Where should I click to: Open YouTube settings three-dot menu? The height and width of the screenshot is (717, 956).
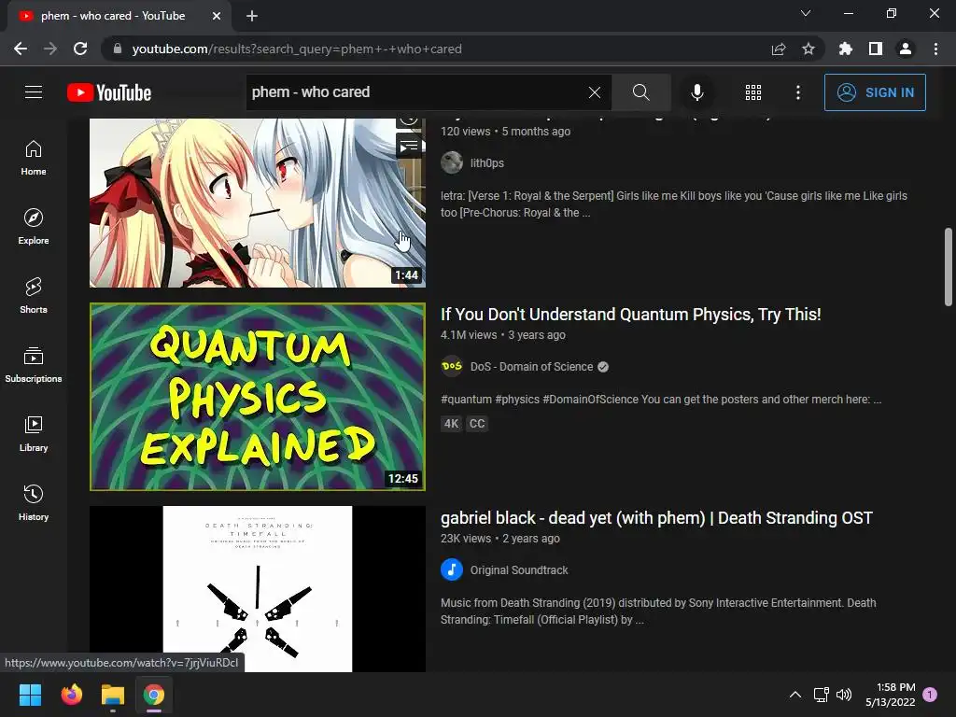point(798,92)
